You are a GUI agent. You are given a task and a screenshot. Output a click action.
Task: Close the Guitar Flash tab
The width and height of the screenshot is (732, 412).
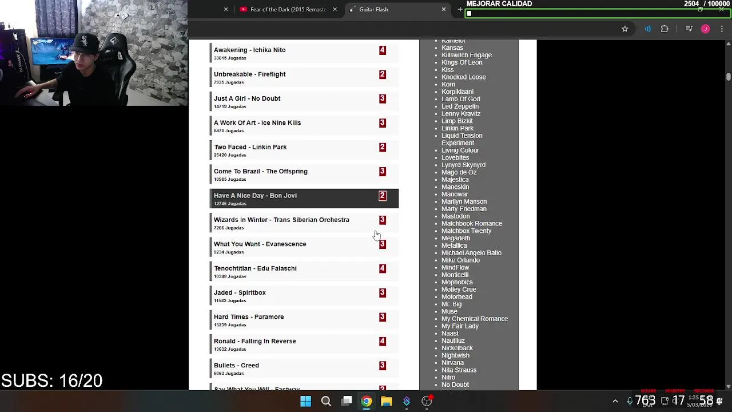pyautogui.click(x=443, y=9)
